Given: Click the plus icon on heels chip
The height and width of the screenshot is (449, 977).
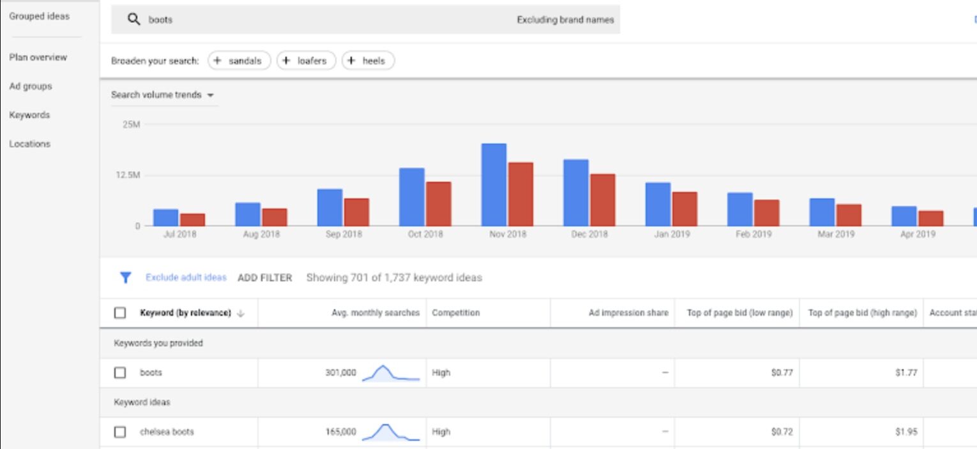Looking at the screenshot, I should [351, 61].
